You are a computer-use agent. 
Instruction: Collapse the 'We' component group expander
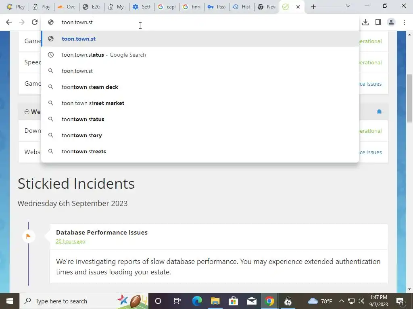27,112
